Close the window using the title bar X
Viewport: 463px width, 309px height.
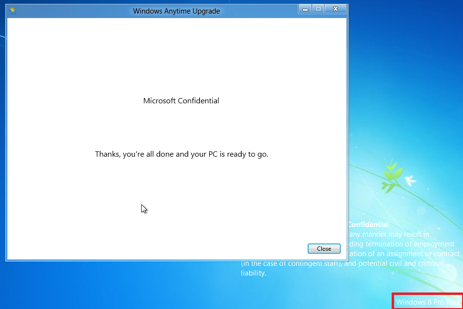tap(335, 9)
